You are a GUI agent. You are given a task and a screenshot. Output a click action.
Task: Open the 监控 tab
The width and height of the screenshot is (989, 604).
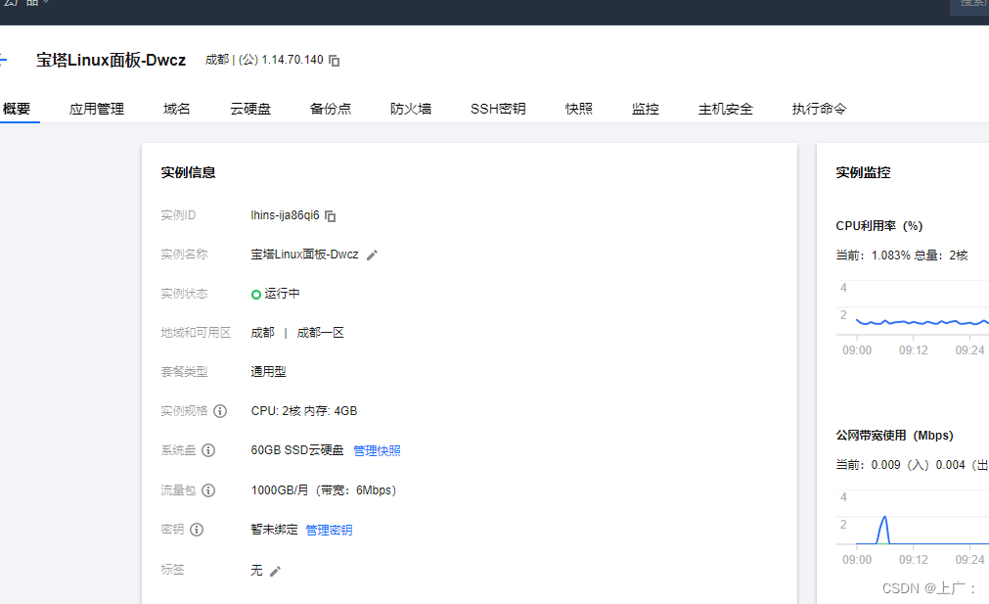(646, 109)
